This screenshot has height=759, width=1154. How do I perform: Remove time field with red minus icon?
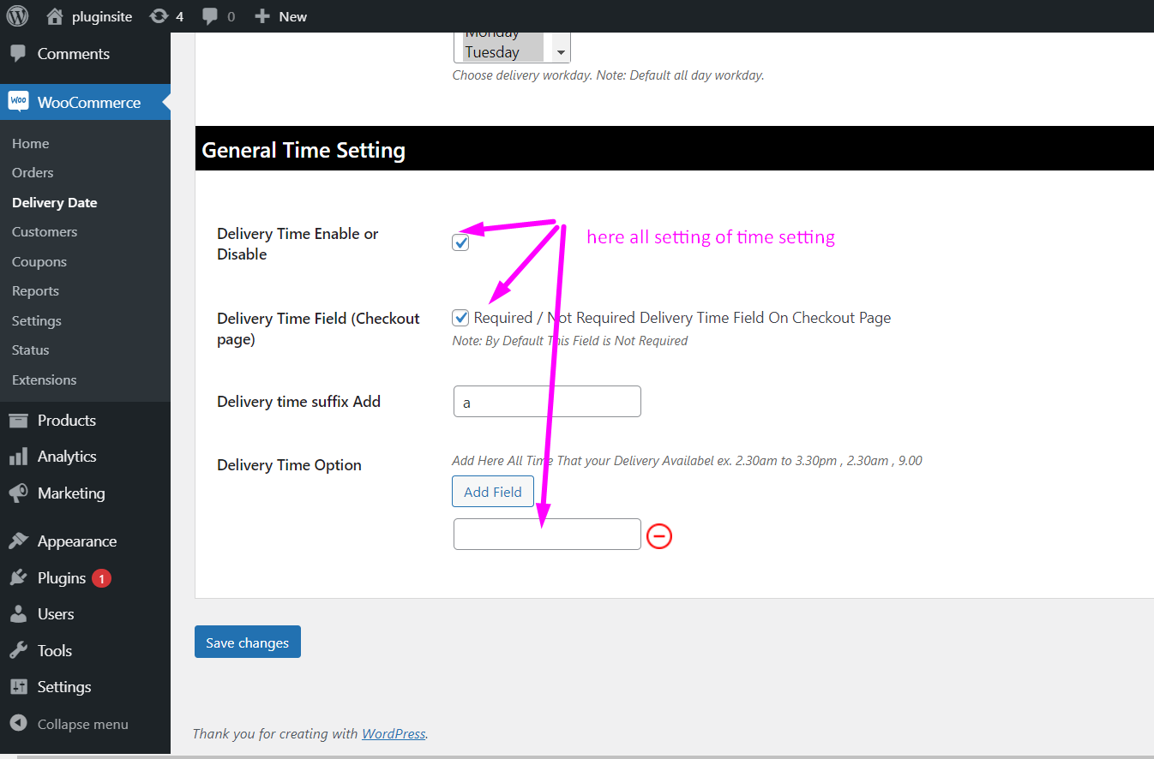coord(658,536)
